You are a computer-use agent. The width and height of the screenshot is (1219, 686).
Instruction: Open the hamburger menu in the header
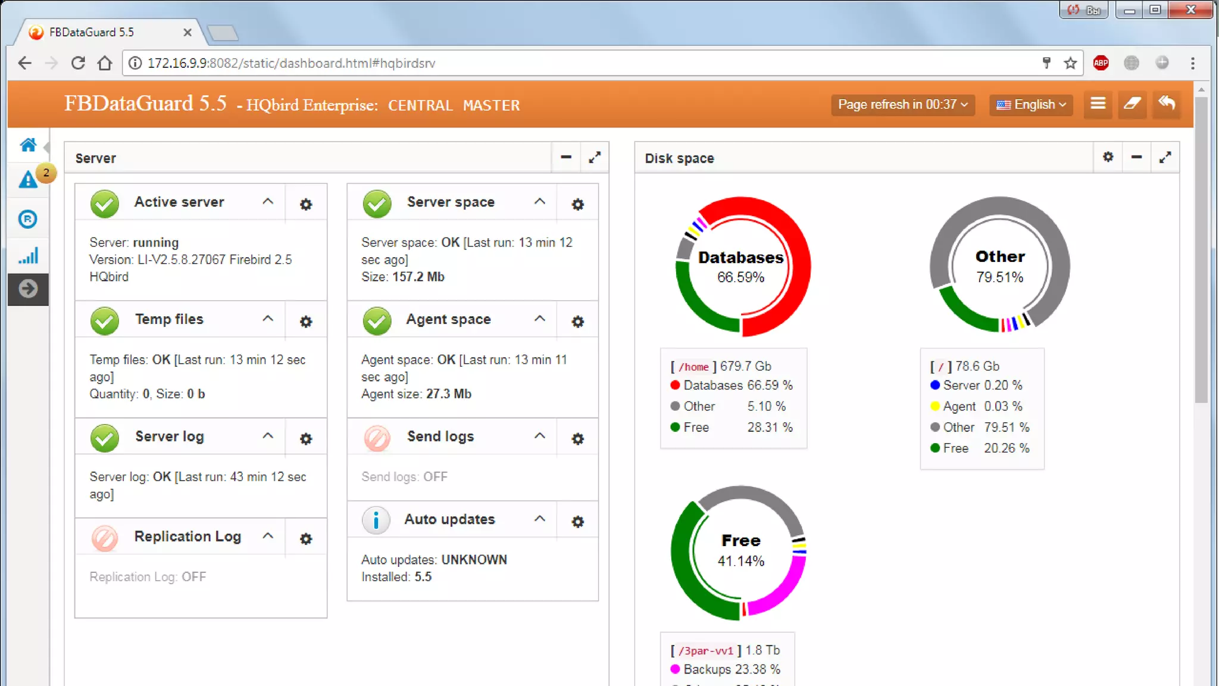(1098, 104)
